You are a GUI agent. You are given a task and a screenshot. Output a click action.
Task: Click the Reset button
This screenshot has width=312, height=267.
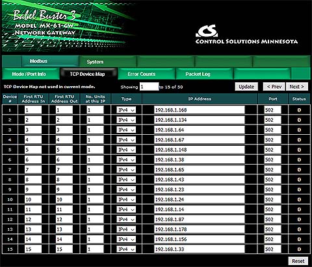[x=298, y=261]
